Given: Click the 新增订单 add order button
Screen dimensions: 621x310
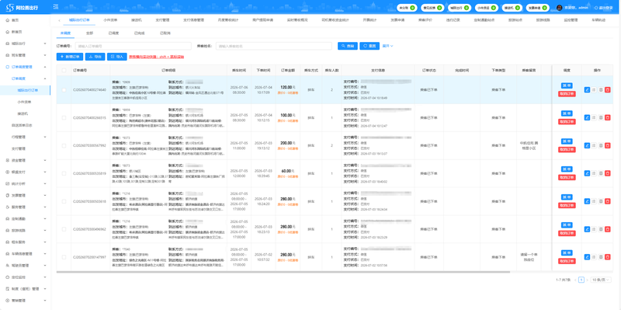Looking at the screenshot, I should (70, 57).
